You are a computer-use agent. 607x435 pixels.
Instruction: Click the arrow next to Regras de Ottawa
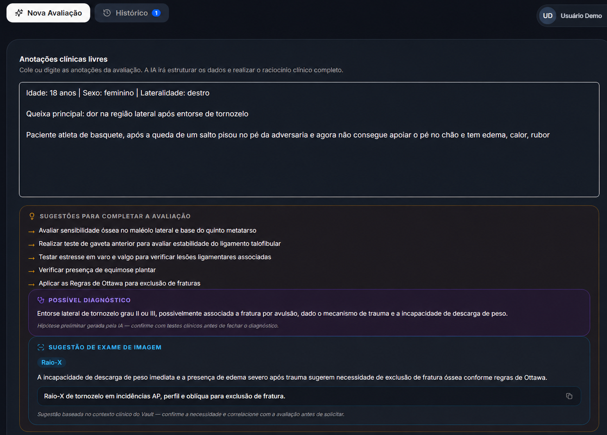32,284
